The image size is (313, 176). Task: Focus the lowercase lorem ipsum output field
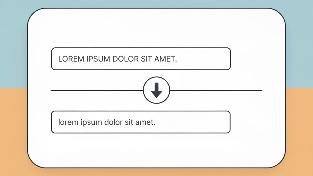pyautogui.click(x=141, y=122)
